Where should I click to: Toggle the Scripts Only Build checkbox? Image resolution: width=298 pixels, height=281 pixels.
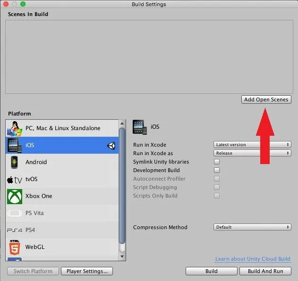217,196
